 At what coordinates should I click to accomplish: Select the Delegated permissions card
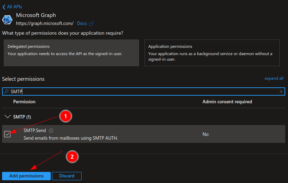coord(71,53)
